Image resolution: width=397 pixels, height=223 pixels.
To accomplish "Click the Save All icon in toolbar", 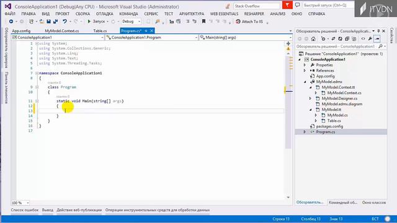I will pos(55,22).
